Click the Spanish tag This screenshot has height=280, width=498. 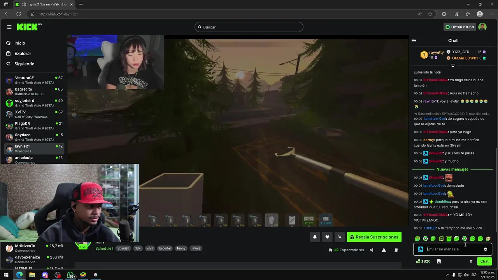[123, 248]
